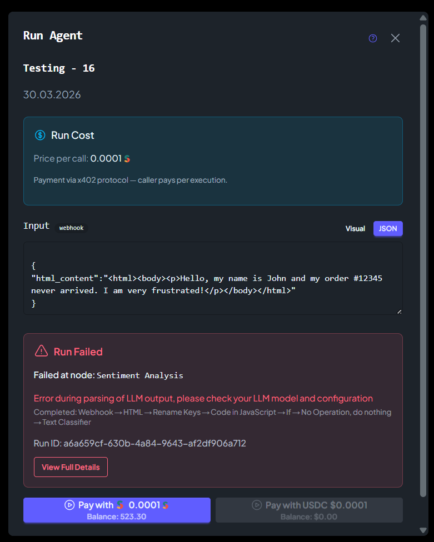Click inside the JSON input text area
Viewport: 434px width, 542px height.
[x=213, y=278]
